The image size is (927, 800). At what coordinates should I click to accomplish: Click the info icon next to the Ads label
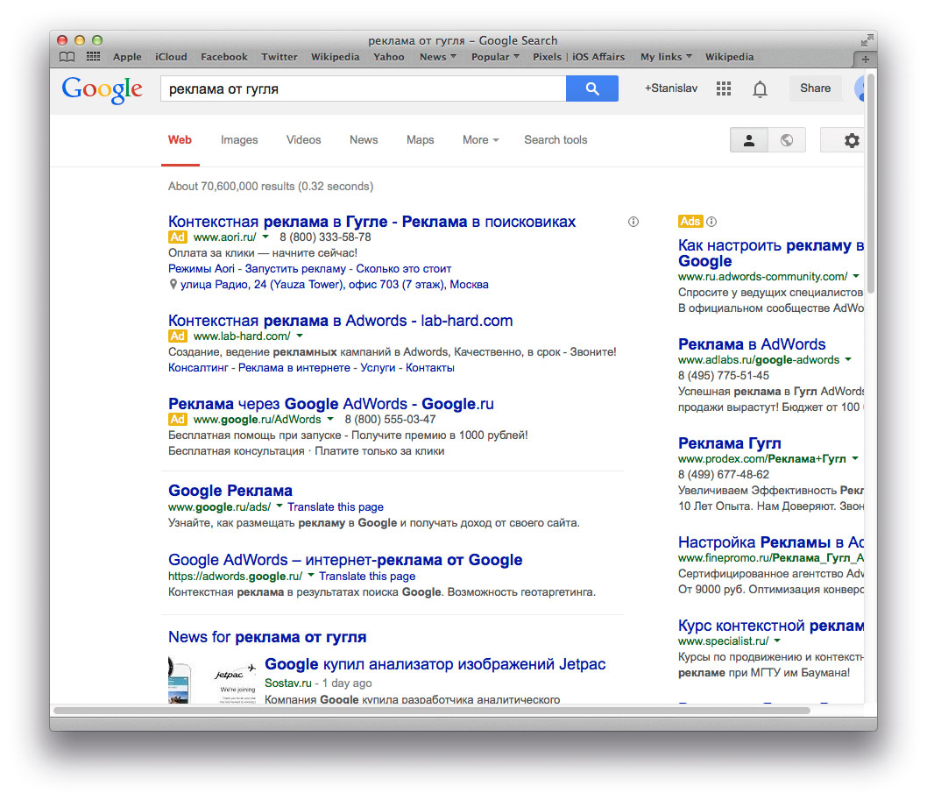point(711,222)
